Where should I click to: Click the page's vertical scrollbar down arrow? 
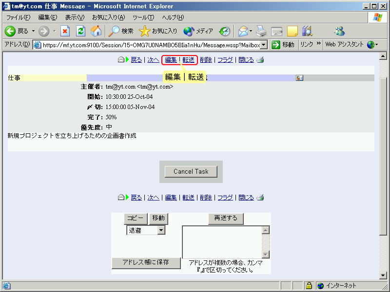383,275
